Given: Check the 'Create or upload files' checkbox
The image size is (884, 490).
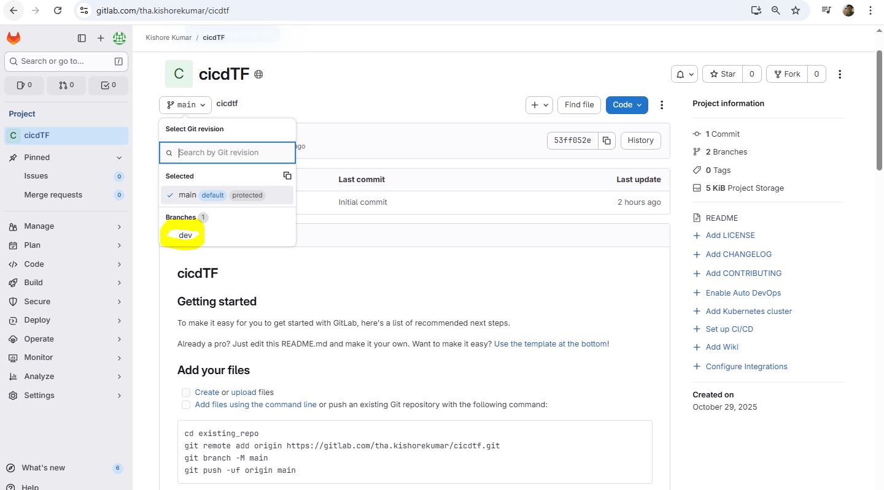Looking at the screenshot, I should click(x=186, y=392).
